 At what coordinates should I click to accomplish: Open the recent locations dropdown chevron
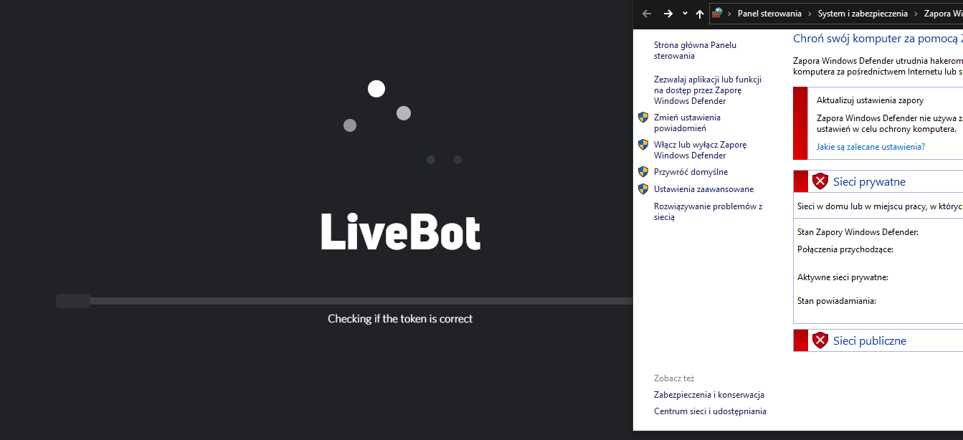pos(684,13)
